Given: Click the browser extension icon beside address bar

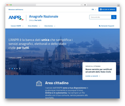Looking at the screenshot, I should 85,5.
